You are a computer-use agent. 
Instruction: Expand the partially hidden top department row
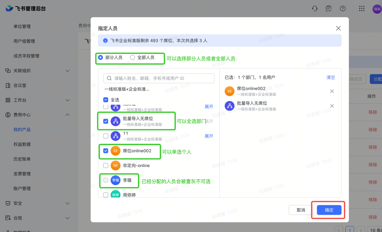click(209, 107)
